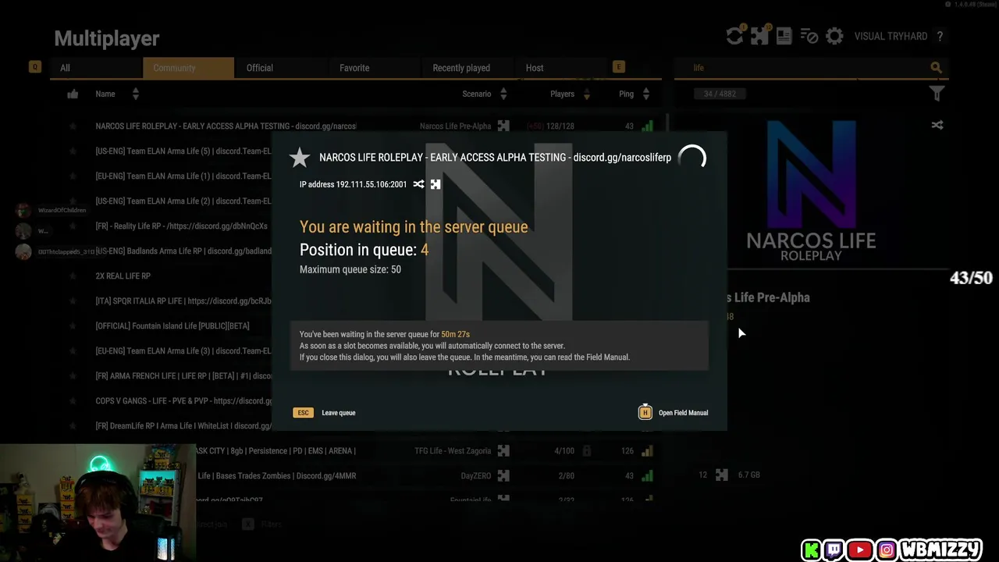Click the Narcos Life Roleplay server thumbnail
This screenshot has height=562, width=999.
(811, 191)
